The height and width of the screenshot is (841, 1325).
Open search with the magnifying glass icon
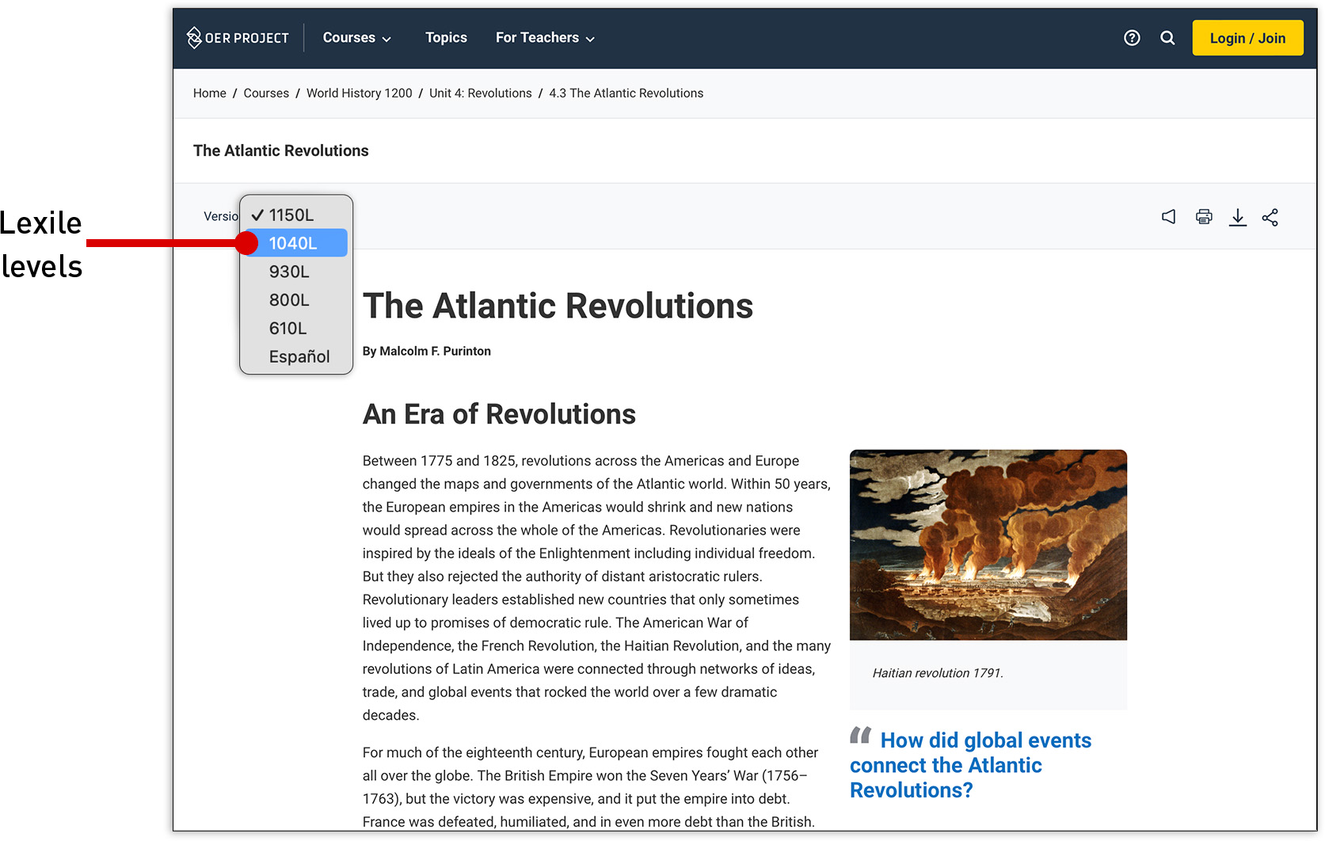coord(1167,37)
